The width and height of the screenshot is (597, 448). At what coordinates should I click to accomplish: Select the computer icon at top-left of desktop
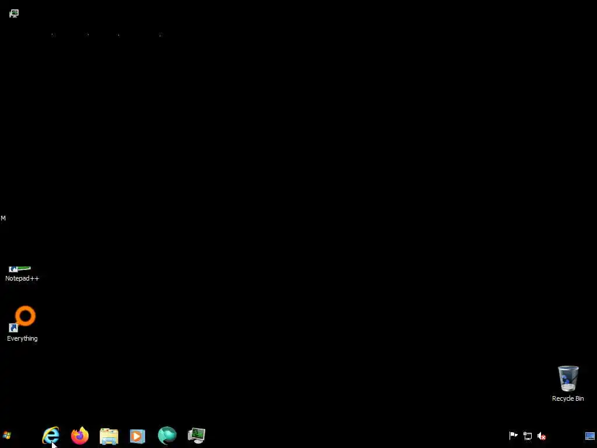[x=14, y=14]
